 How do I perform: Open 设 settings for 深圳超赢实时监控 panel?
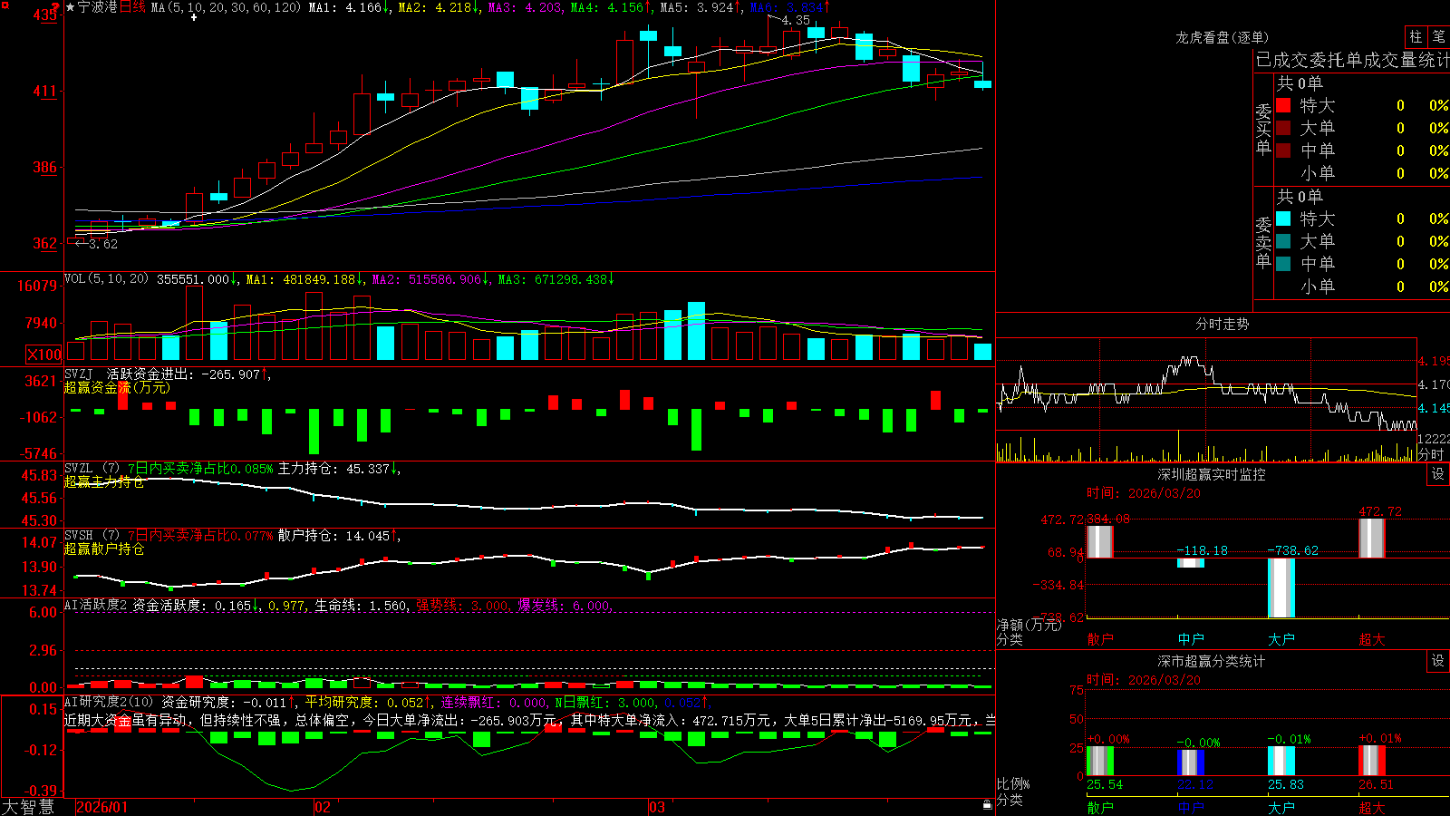(1438, 474)
